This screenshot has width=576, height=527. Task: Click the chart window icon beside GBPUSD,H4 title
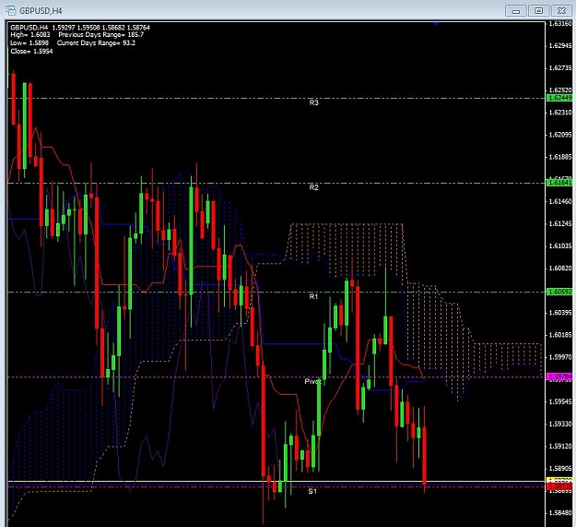[x=11, y=10]
